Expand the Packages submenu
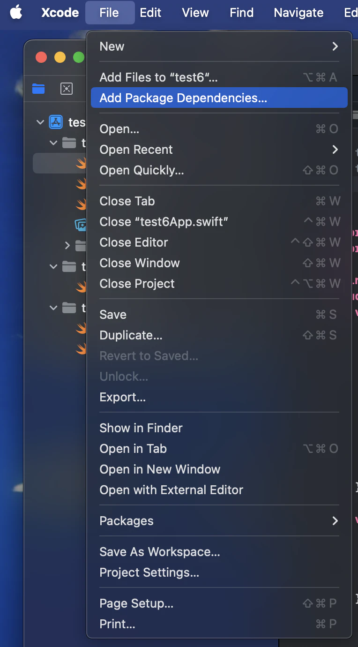The image size is (358, 647). (219, 521)
